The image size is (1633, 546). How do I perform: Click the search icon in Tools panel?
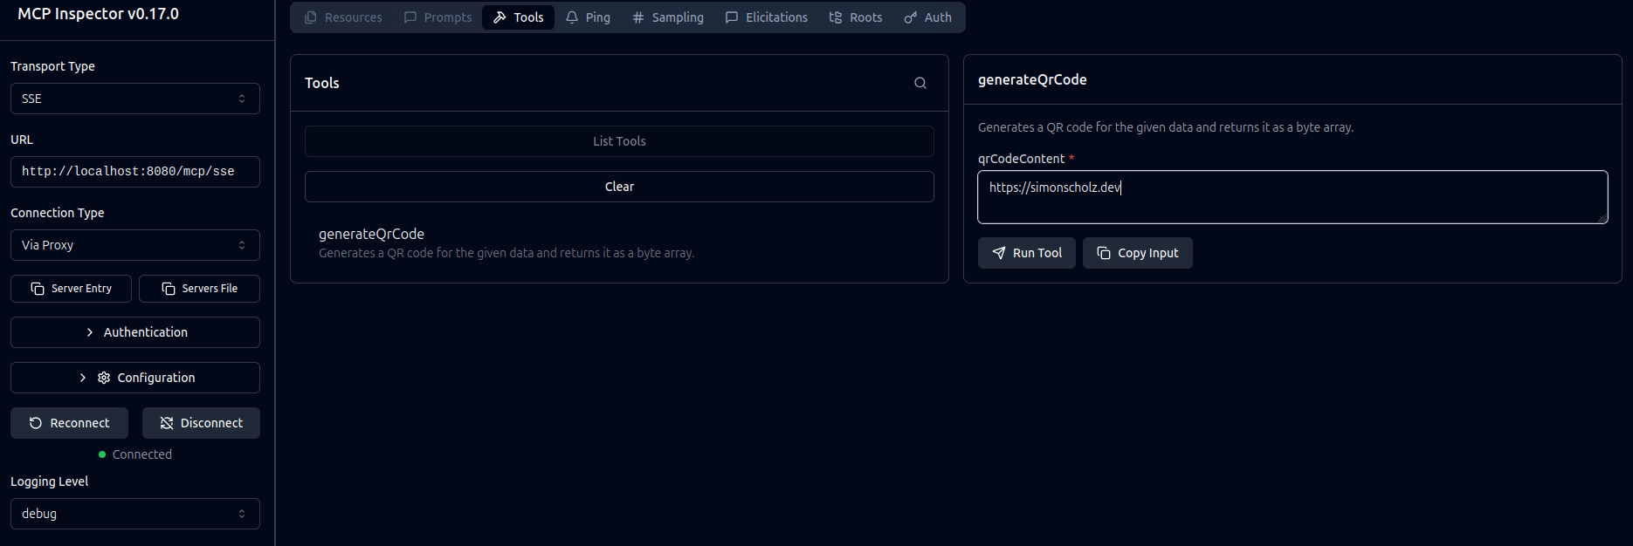[920, 83]
